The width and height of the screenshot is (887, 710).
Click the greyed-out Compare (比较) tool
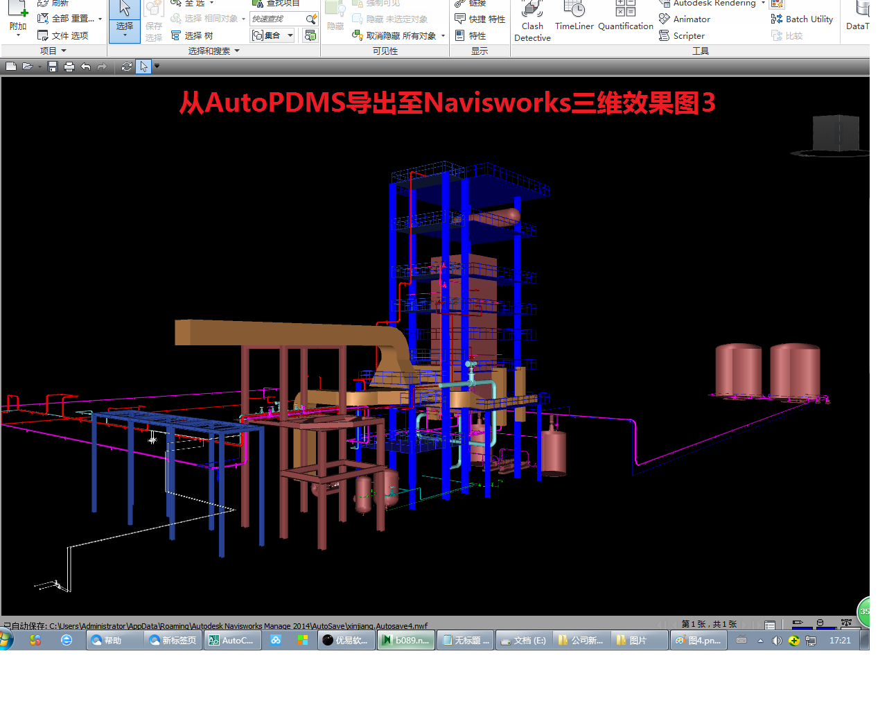pyautogui.click(x=787, y=35)
